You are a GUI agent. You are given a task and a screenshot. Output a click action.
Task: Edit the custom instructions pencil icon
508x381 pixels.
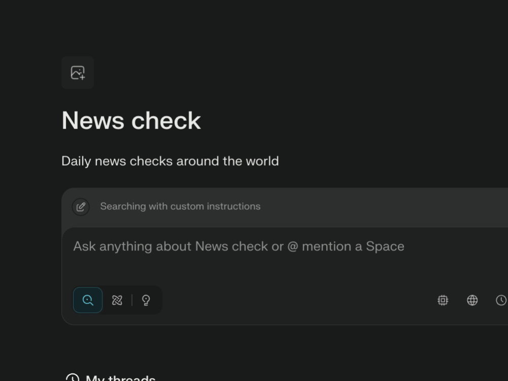click(x=81, y=207)
